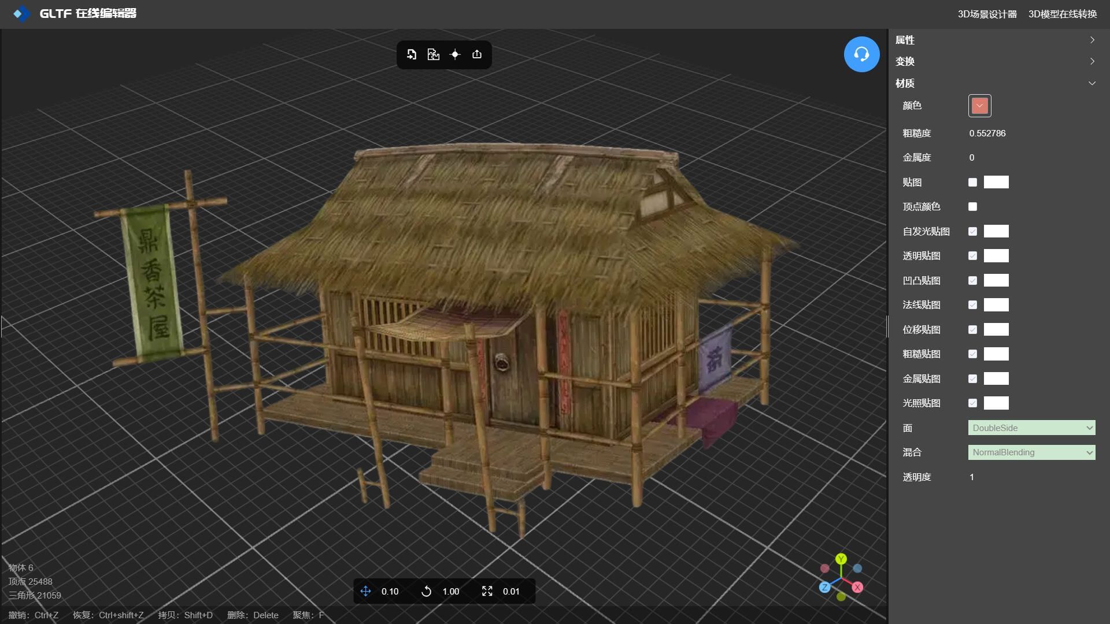
Task: Open the 3D场景设计器 link
Action: pos(987,14)
